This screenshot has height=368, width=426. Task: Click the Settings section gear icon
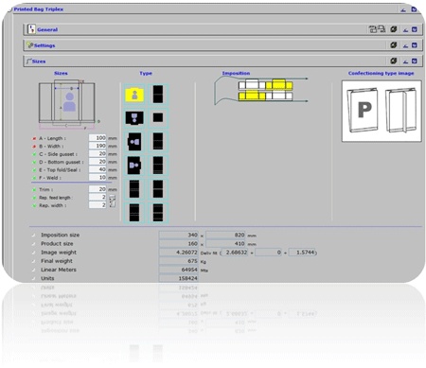[x=30, y=45]
